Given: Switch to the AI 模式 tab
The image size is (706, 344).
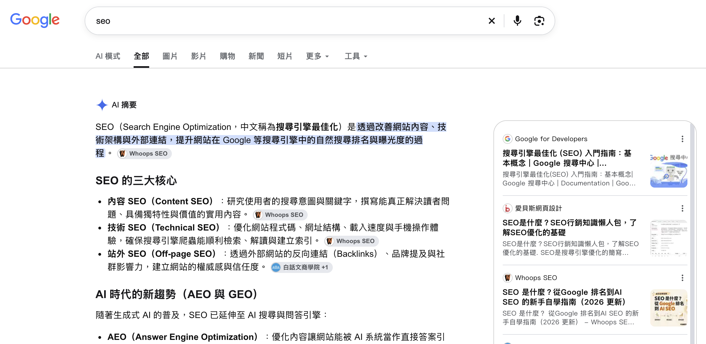Looking at the screenshot, I should coord(108,56).
